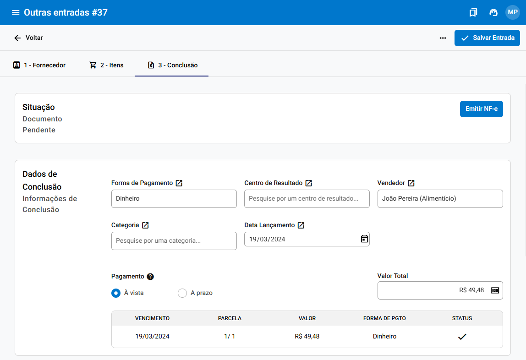Click the Salvar Entrada button
The height and width of the screenshot is (360, 526).
[487, 38]
